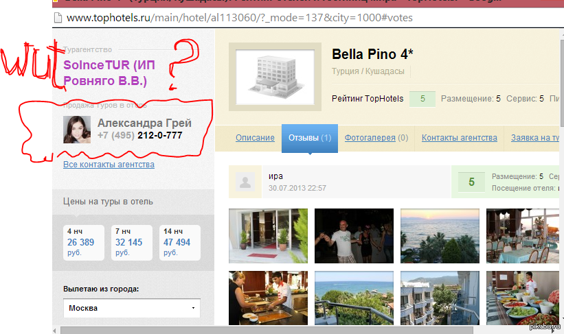
Task: Open the SolnceTUR agency link
Action: coord(109,73)
